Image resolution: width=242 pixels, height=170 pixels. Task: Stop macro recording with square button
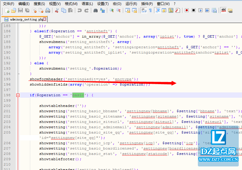click(x=193, y=10)
